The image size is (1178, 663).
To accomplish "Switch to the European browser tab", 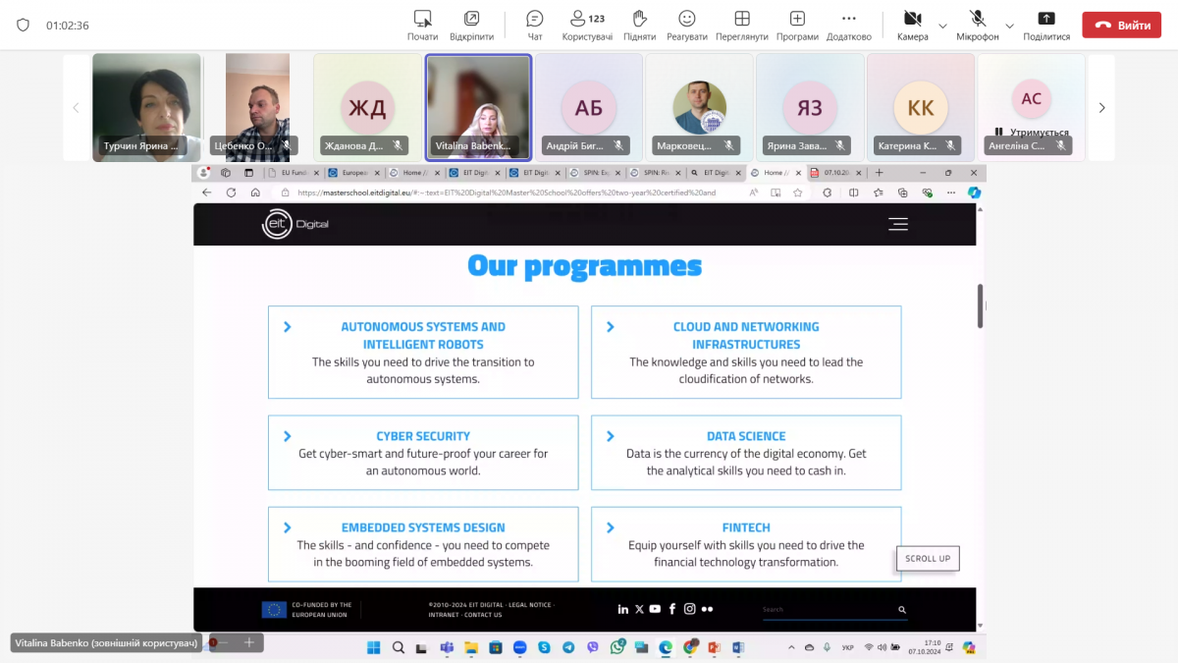I will point(355,173).
